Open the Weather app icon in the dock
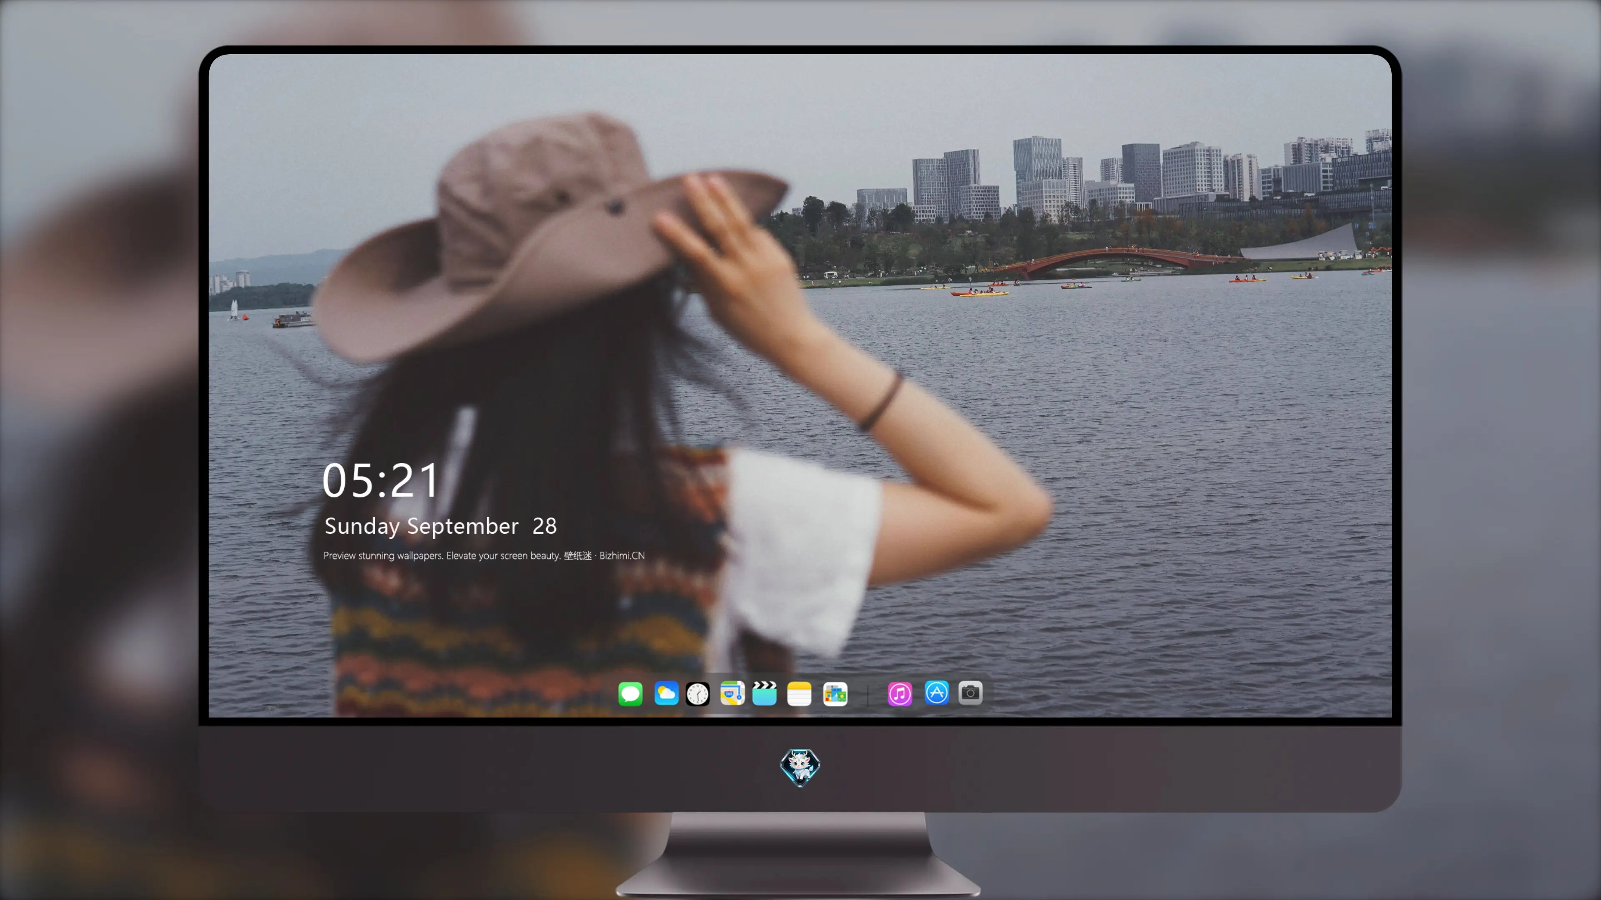This screenshot has width=1601, height=900. [x=666, y=693]
